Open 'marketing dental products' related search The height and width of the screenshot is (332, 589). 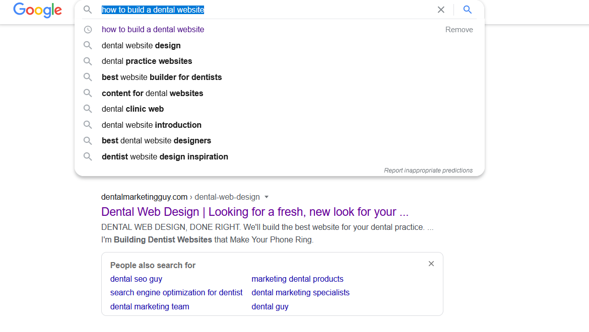click(x=297, y=279)
